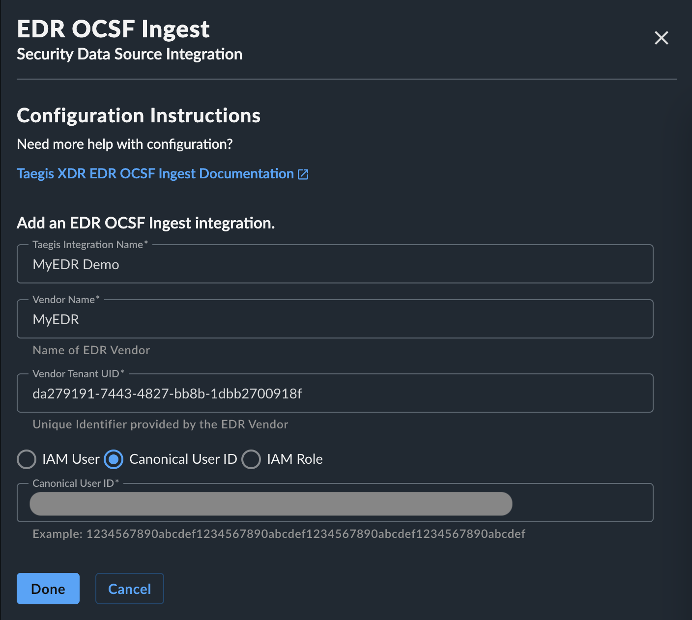
Task: Click into the Vendor Name field
Action: pos(335,319)
